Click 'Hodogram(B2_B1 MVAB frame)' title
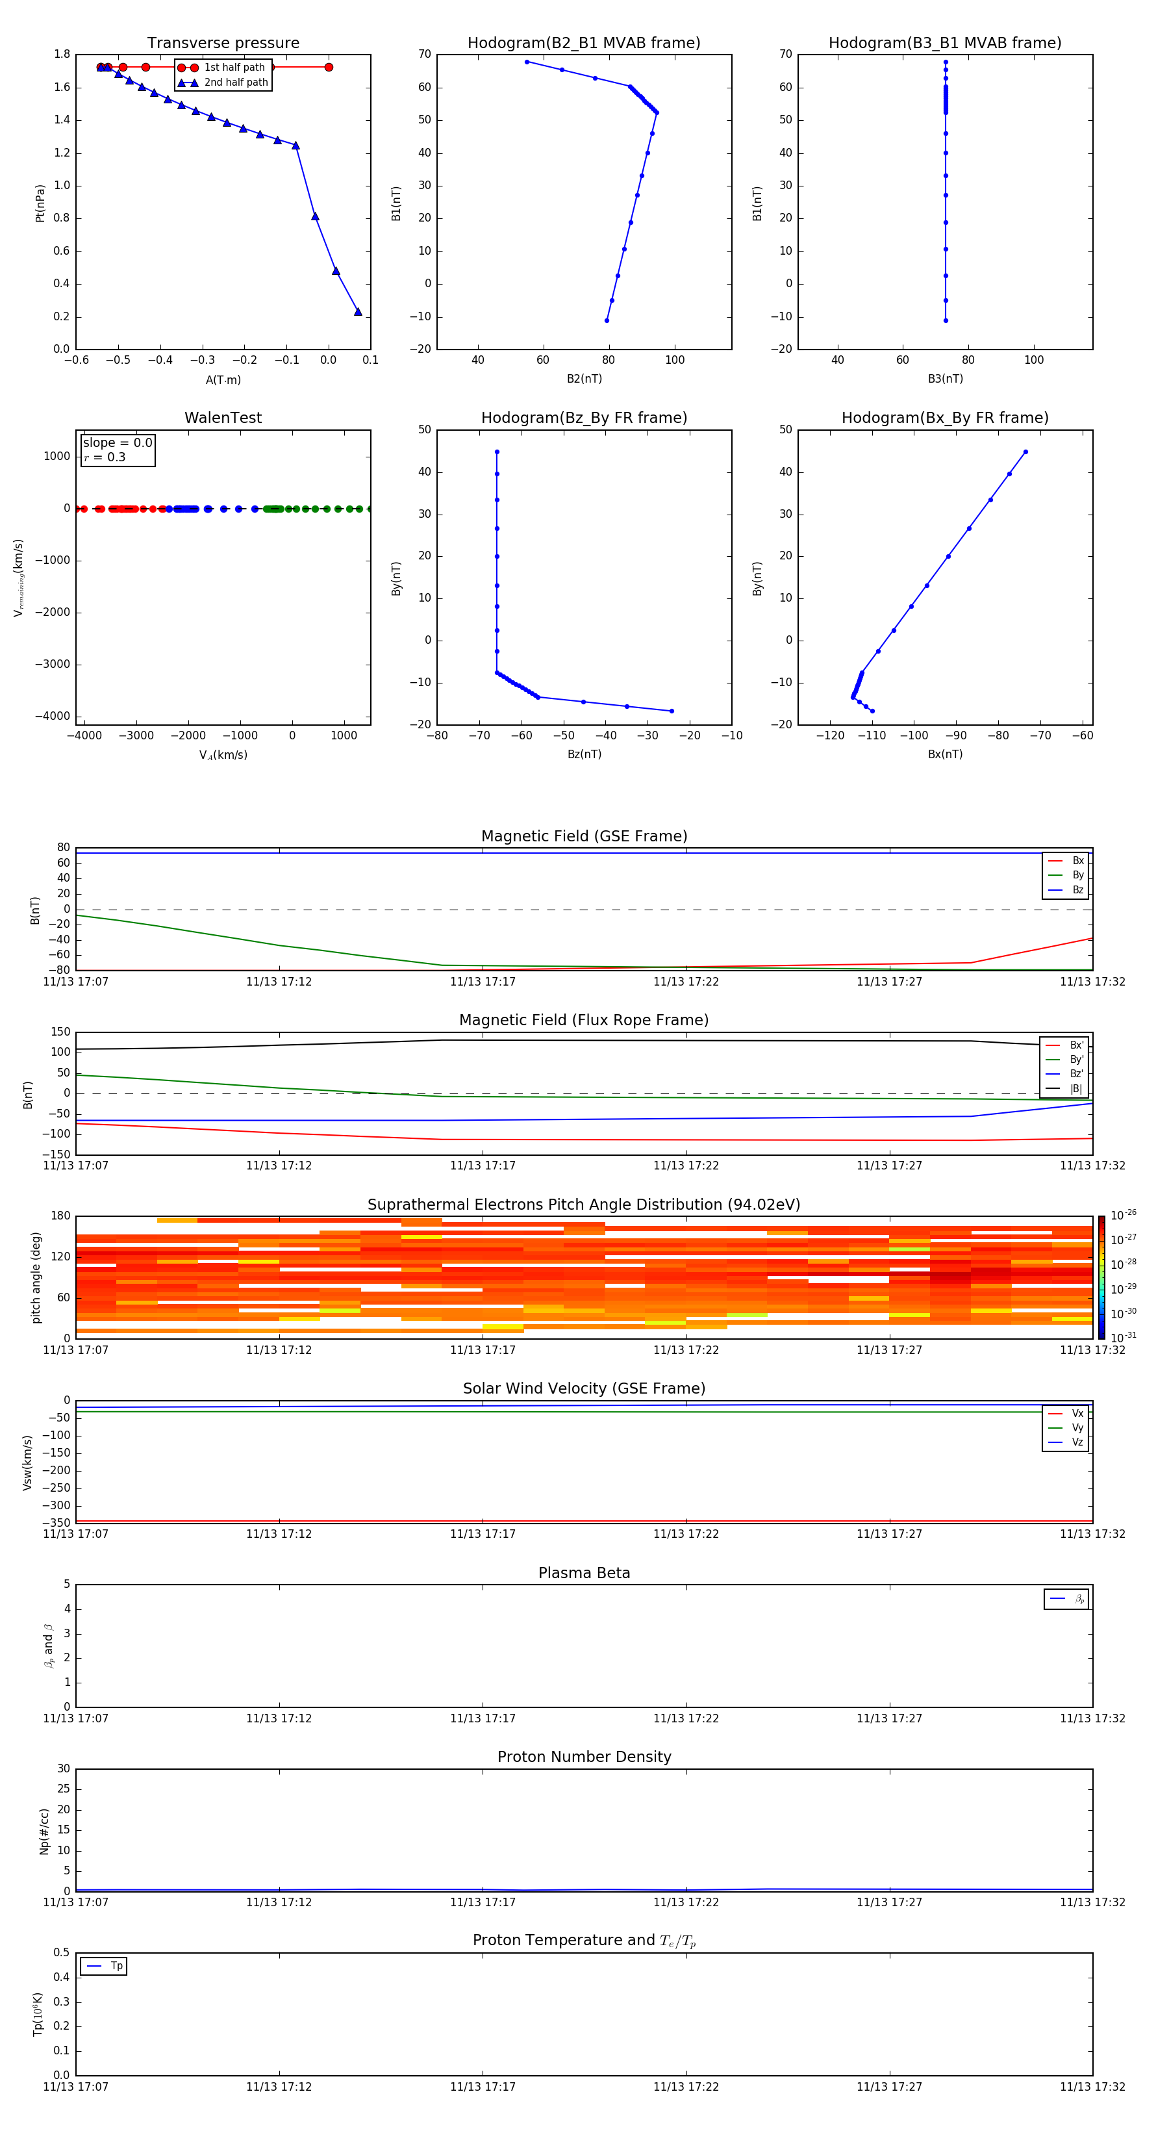 click(584, 44)
